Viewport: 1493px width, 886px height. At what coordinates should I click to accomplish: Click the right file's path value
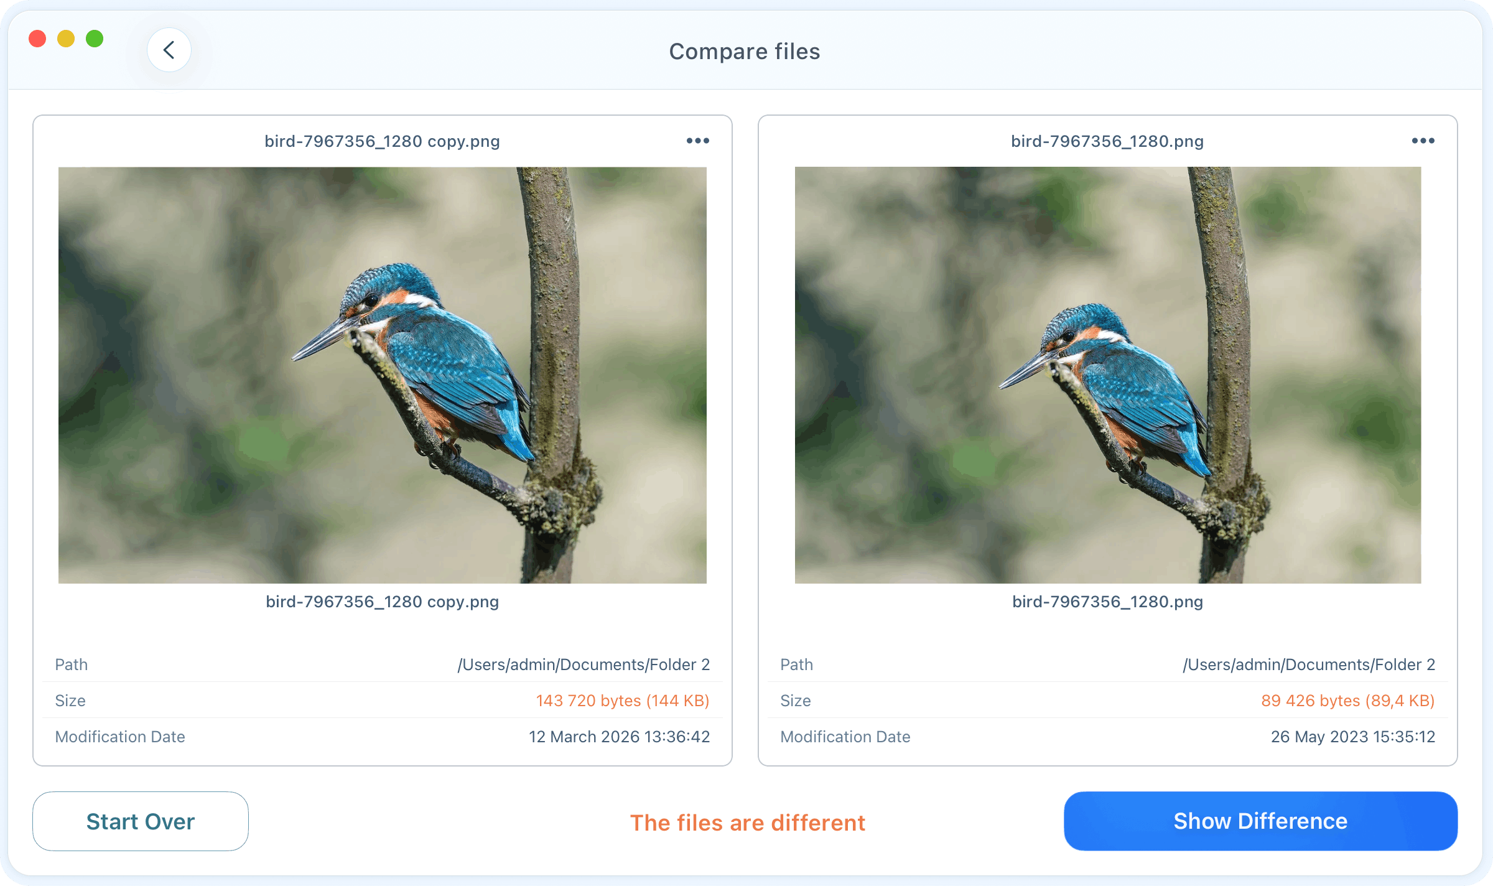[1309, 664]
